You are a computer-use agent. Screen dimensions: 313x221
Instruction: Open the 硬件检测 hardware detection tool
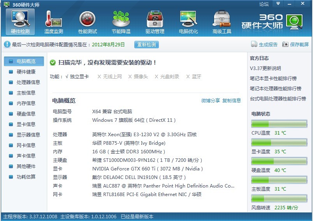(20, 22)
